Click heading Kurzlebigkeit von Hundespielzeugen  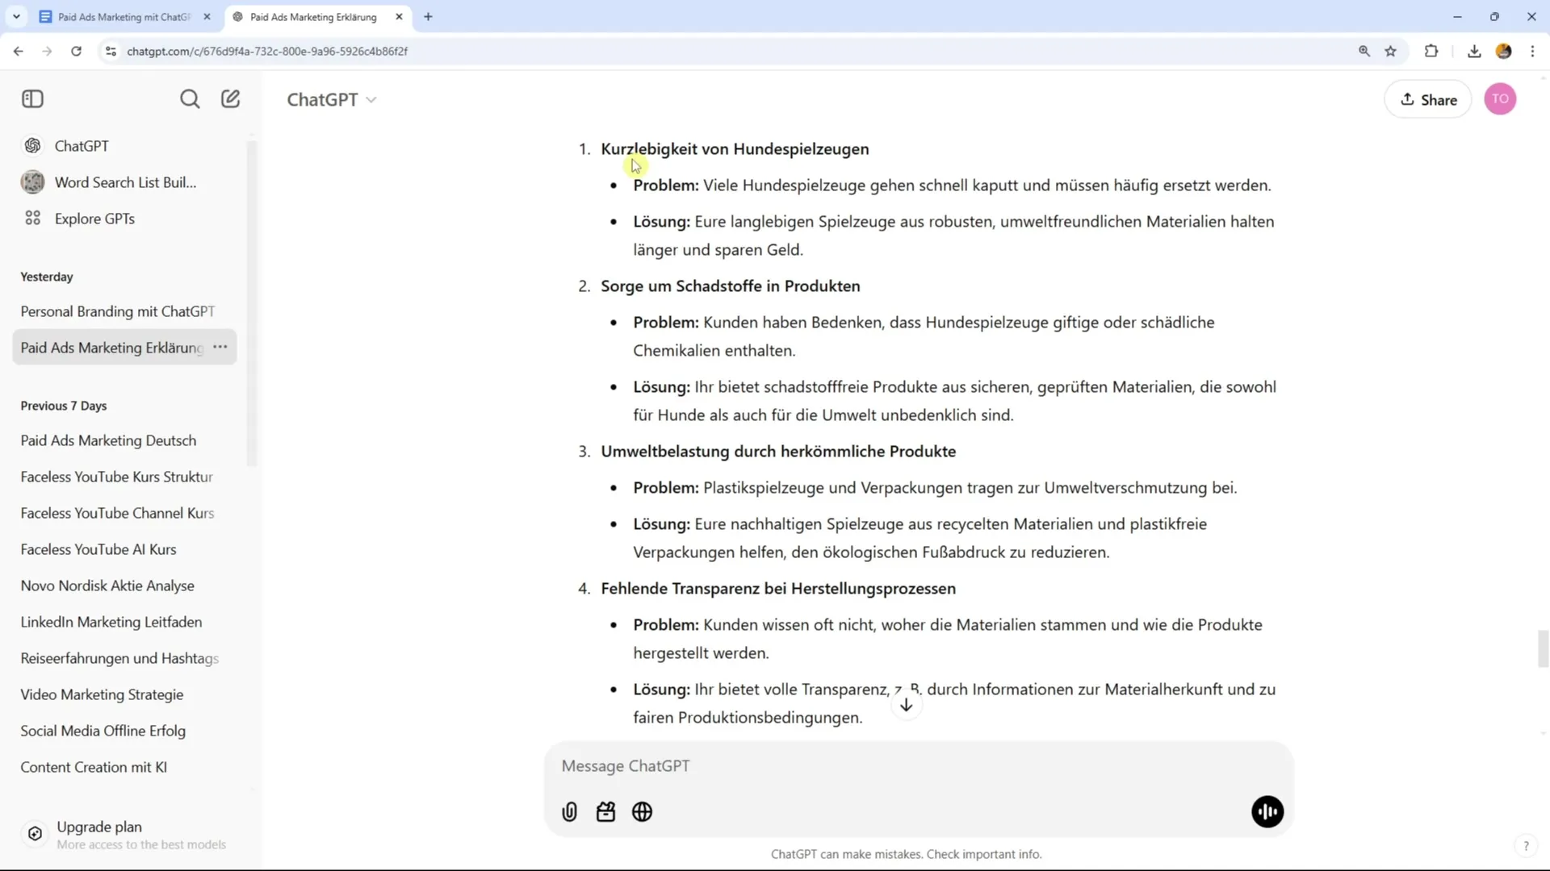(735, 149)
